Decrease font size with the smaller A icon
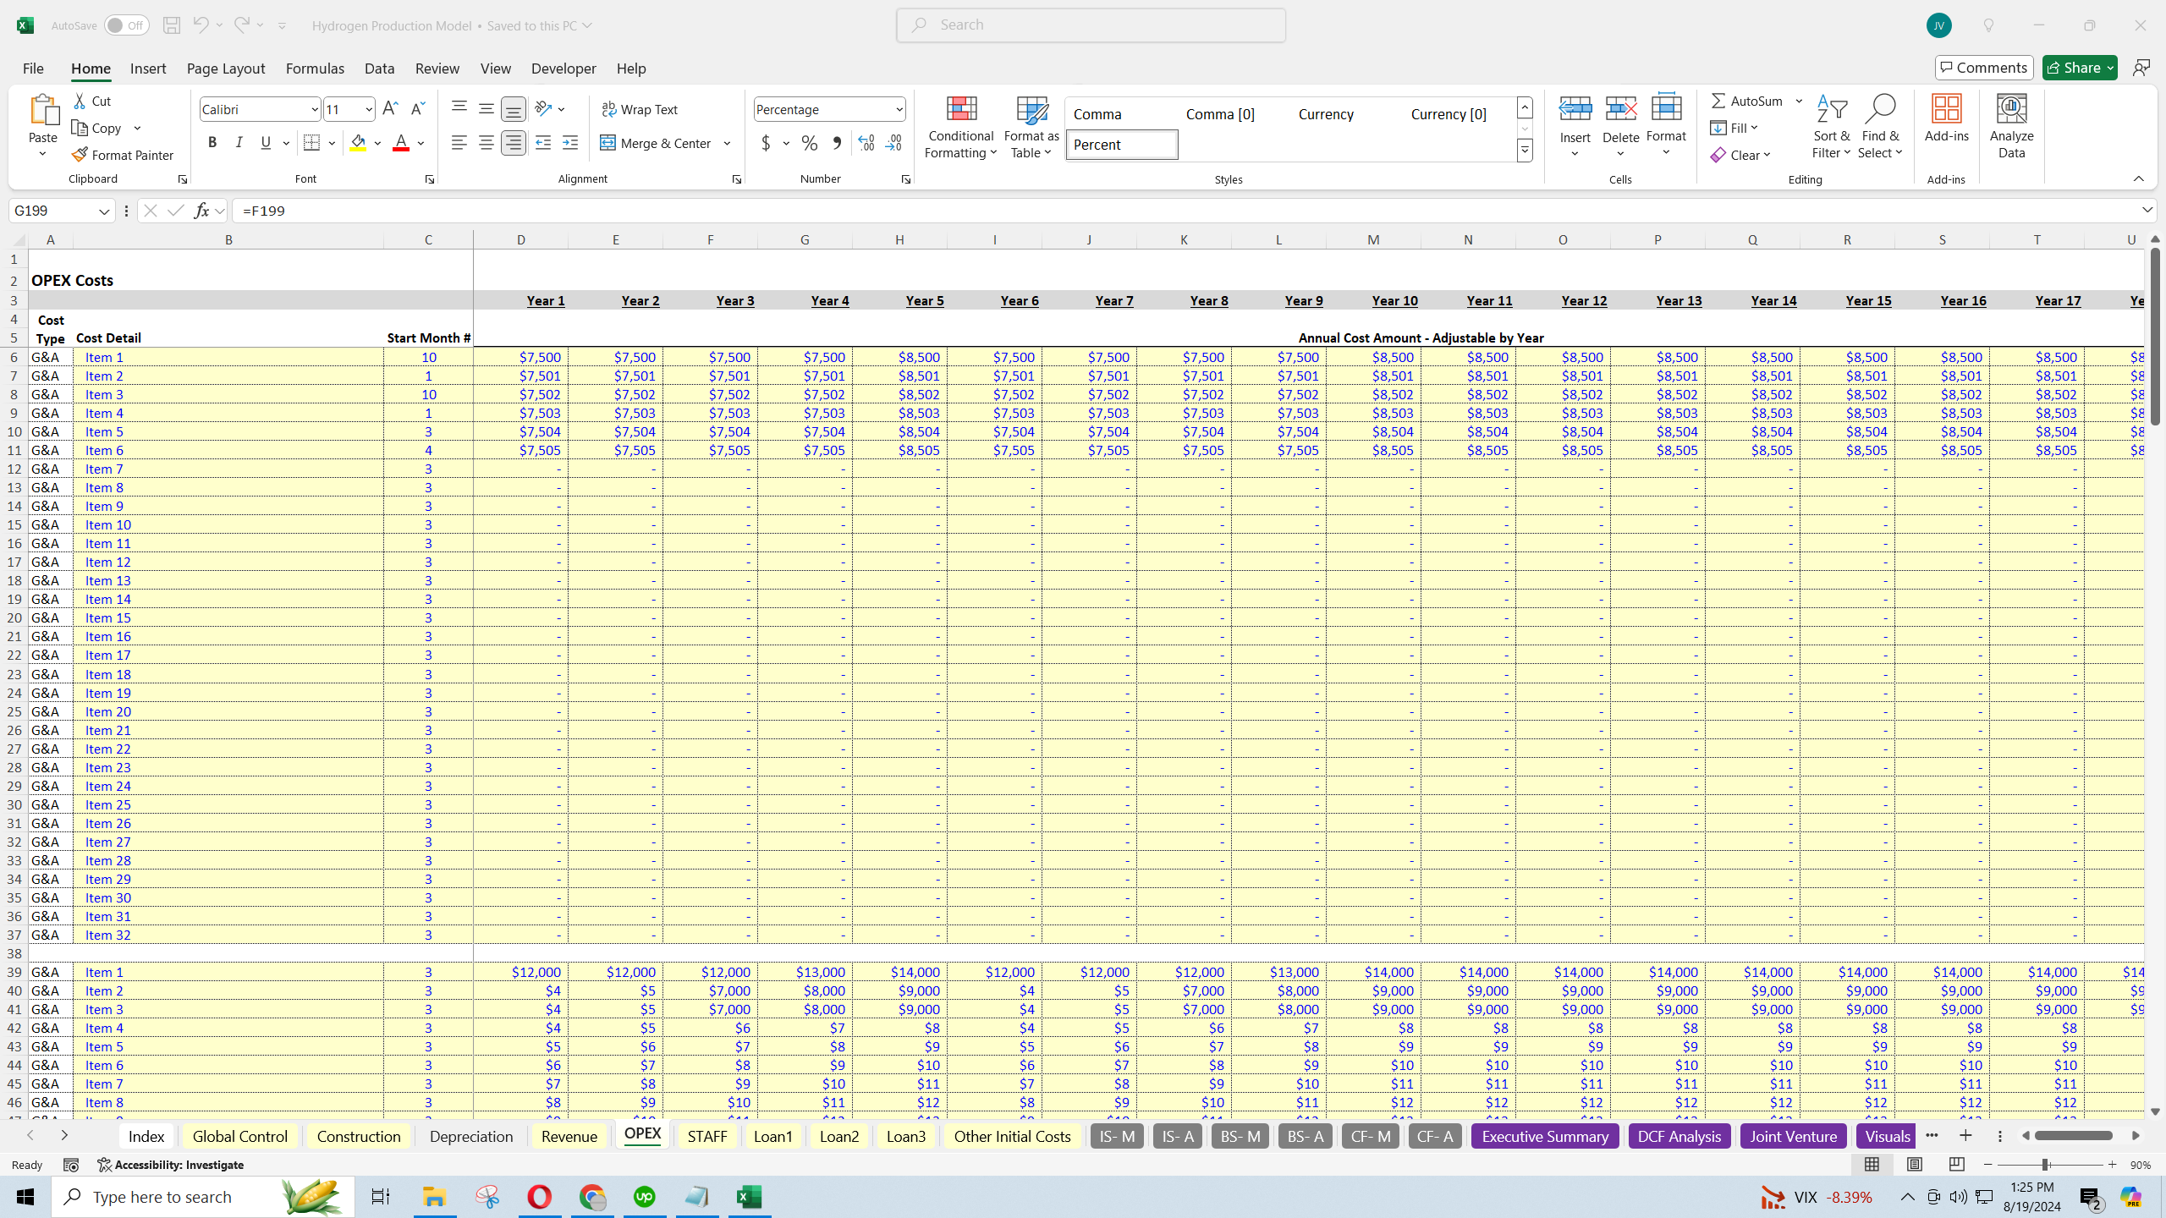2166x1218 pixels. pyautogui.click(x=417, y=109)
